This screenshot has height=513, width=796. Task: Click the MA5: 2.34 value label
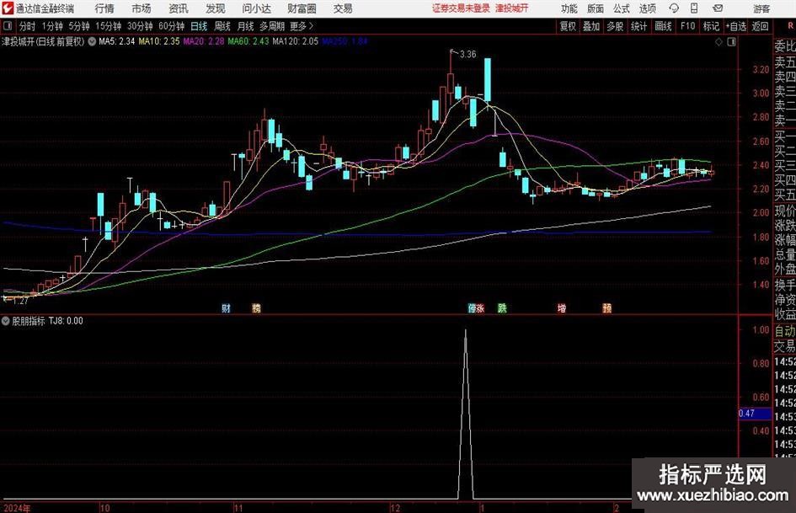(x=117, y=41)
